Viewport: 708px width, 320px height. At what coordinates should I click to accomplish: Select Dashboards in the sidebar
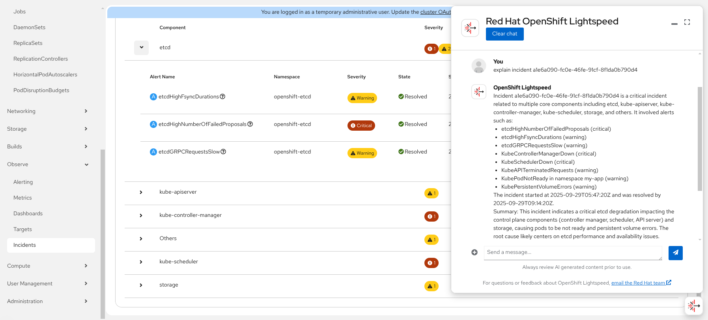(28, 213)
